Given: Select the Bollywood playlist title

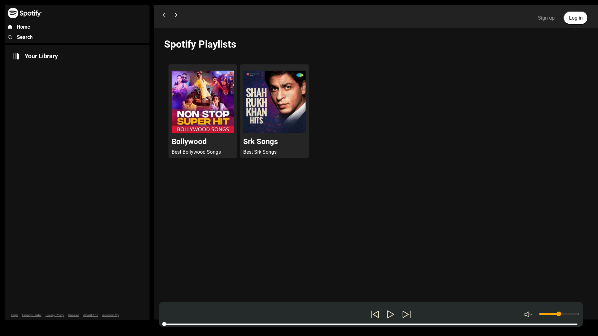Looking at the screenshot, I should pyautogui.click(x=189, y=142).
